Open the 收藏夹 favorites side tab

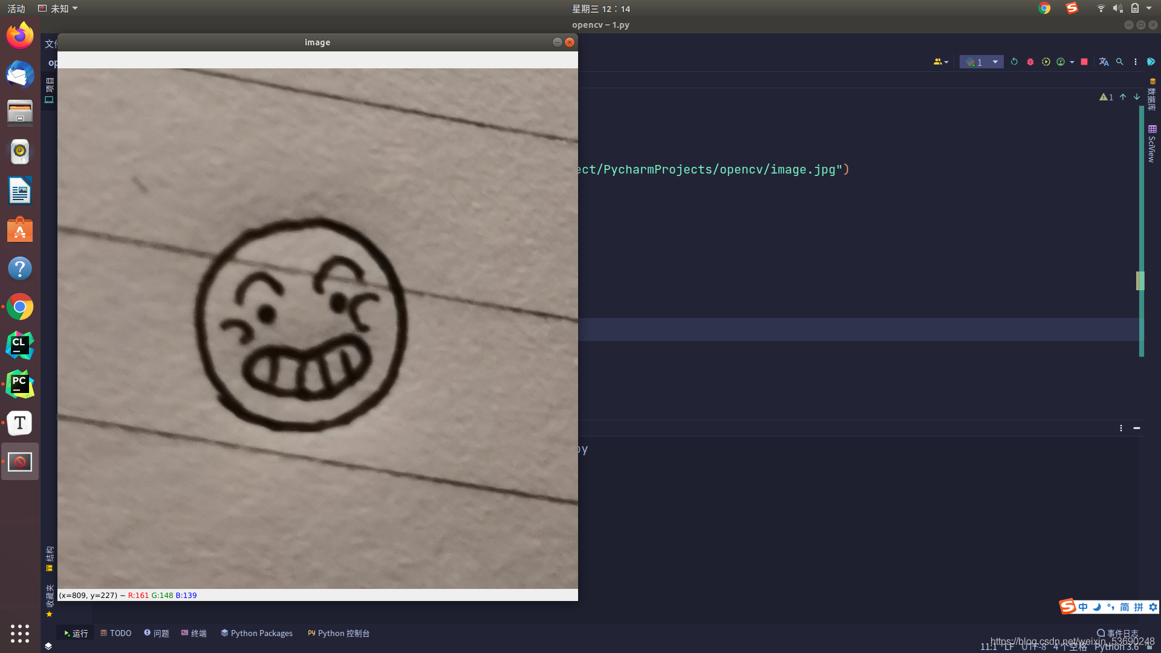tap(50, 600)
